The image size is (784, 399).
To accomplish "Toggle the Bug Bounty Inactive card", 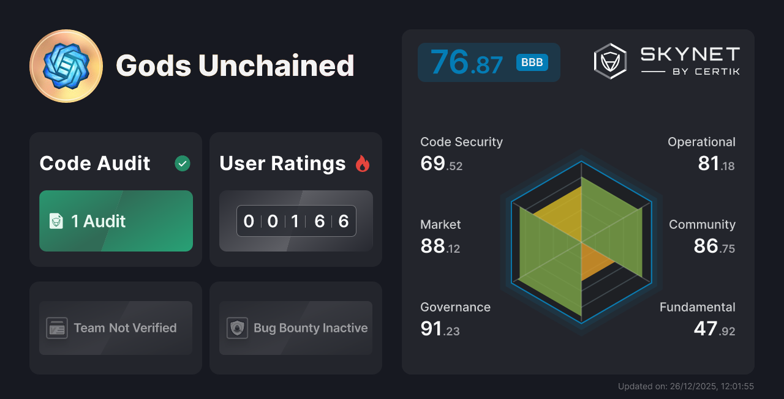I will (x=296, y=328).
